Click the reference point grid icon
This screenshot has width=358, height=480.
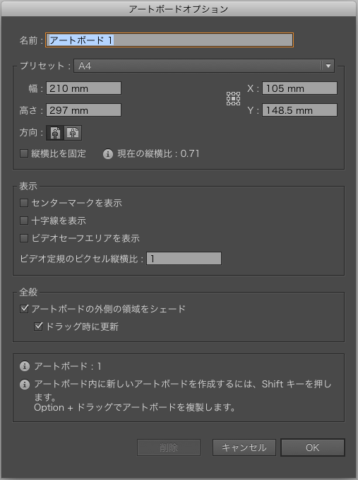233,98
